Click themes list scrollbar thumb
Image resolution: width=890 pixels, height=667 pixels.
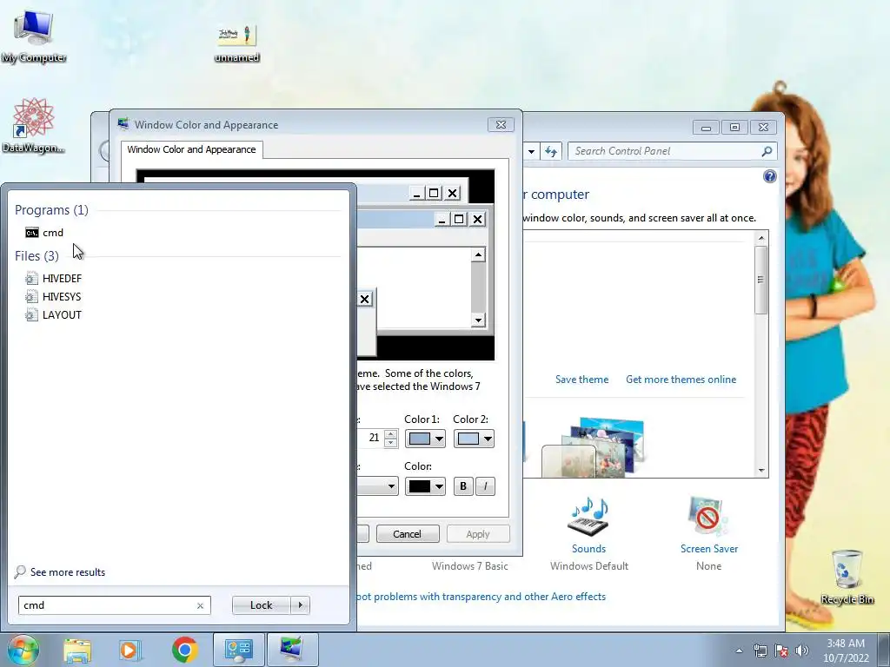[x=760, y=280]
